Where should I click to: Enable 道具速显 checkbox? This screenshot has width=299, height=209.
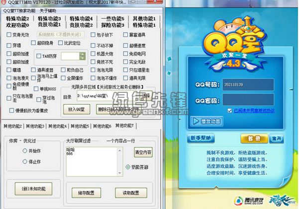33,70
